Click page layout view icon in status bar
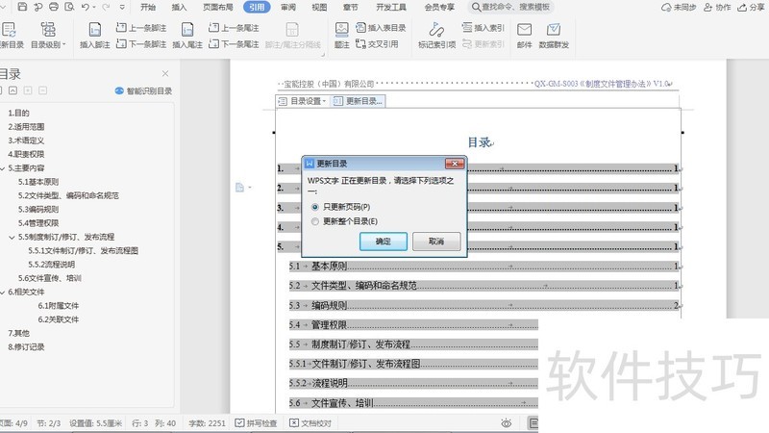 point(533,423)
